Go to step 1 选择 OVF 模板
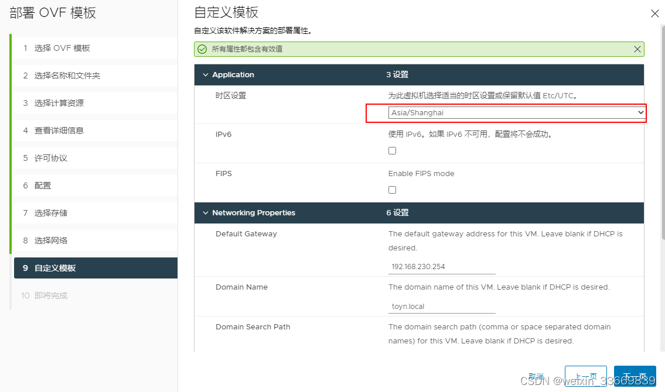 click(x=96, y=48)
